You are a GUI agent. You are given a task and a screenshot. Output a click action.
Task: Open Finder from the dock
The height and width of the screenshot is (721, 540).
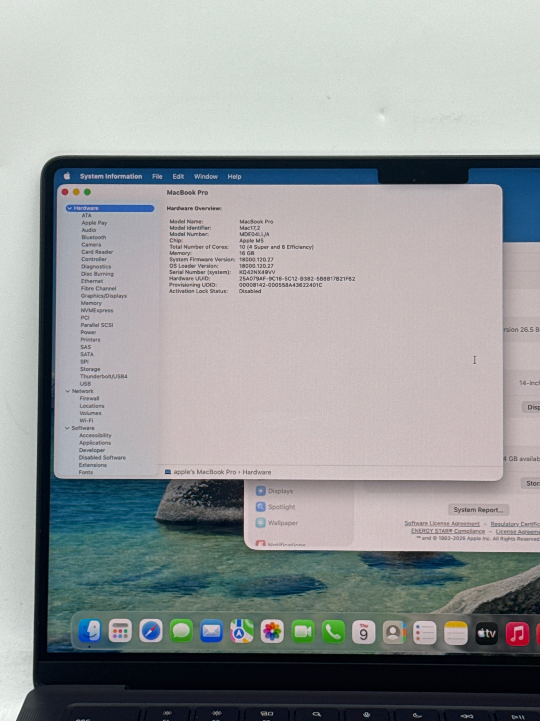point(90,630)
